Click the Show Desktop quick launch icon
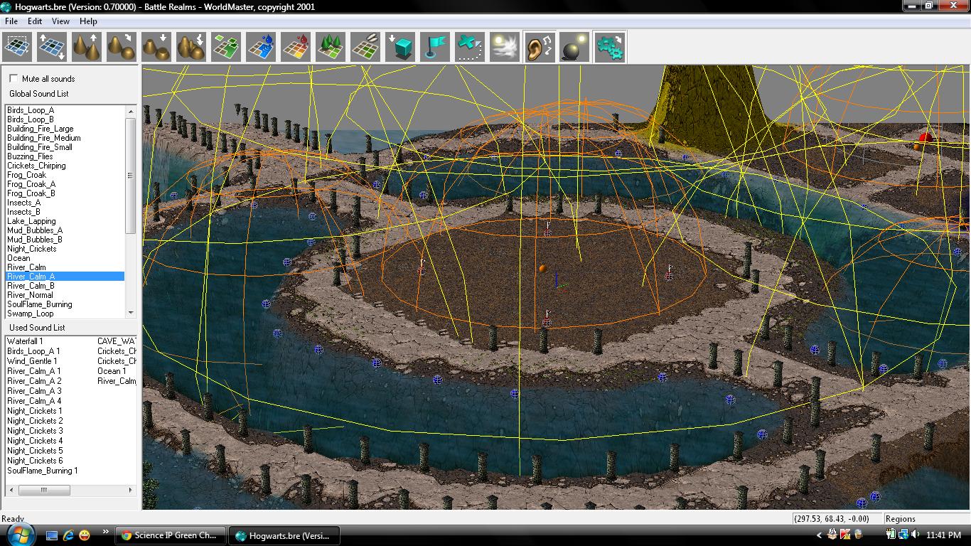 point(52,535)
